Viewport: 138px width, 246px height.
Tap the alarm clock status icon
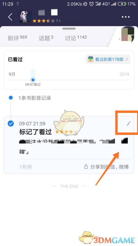[x=91, y=4]
